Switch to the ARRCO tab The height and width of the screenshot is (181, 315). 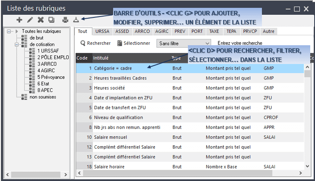tap(142, 31)
